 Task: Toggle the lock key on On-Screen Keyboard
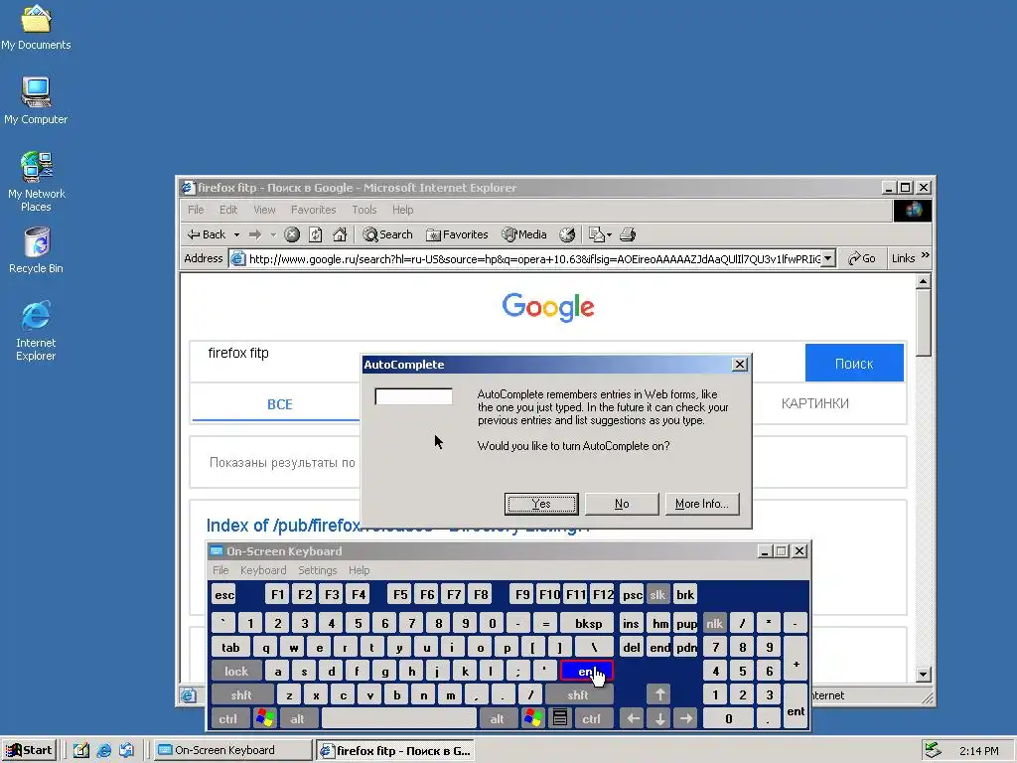[236, 672]
